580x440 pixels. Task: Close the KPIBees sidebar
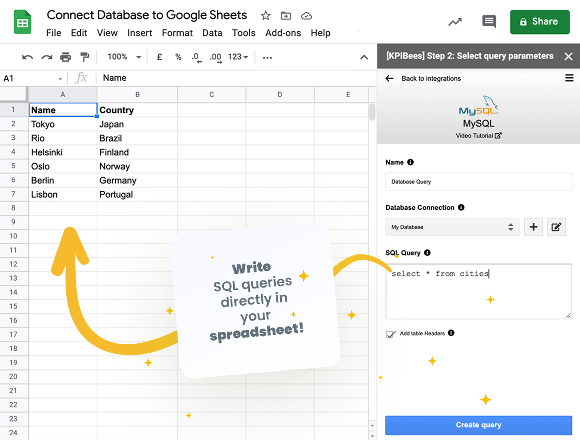coord(568,56)
